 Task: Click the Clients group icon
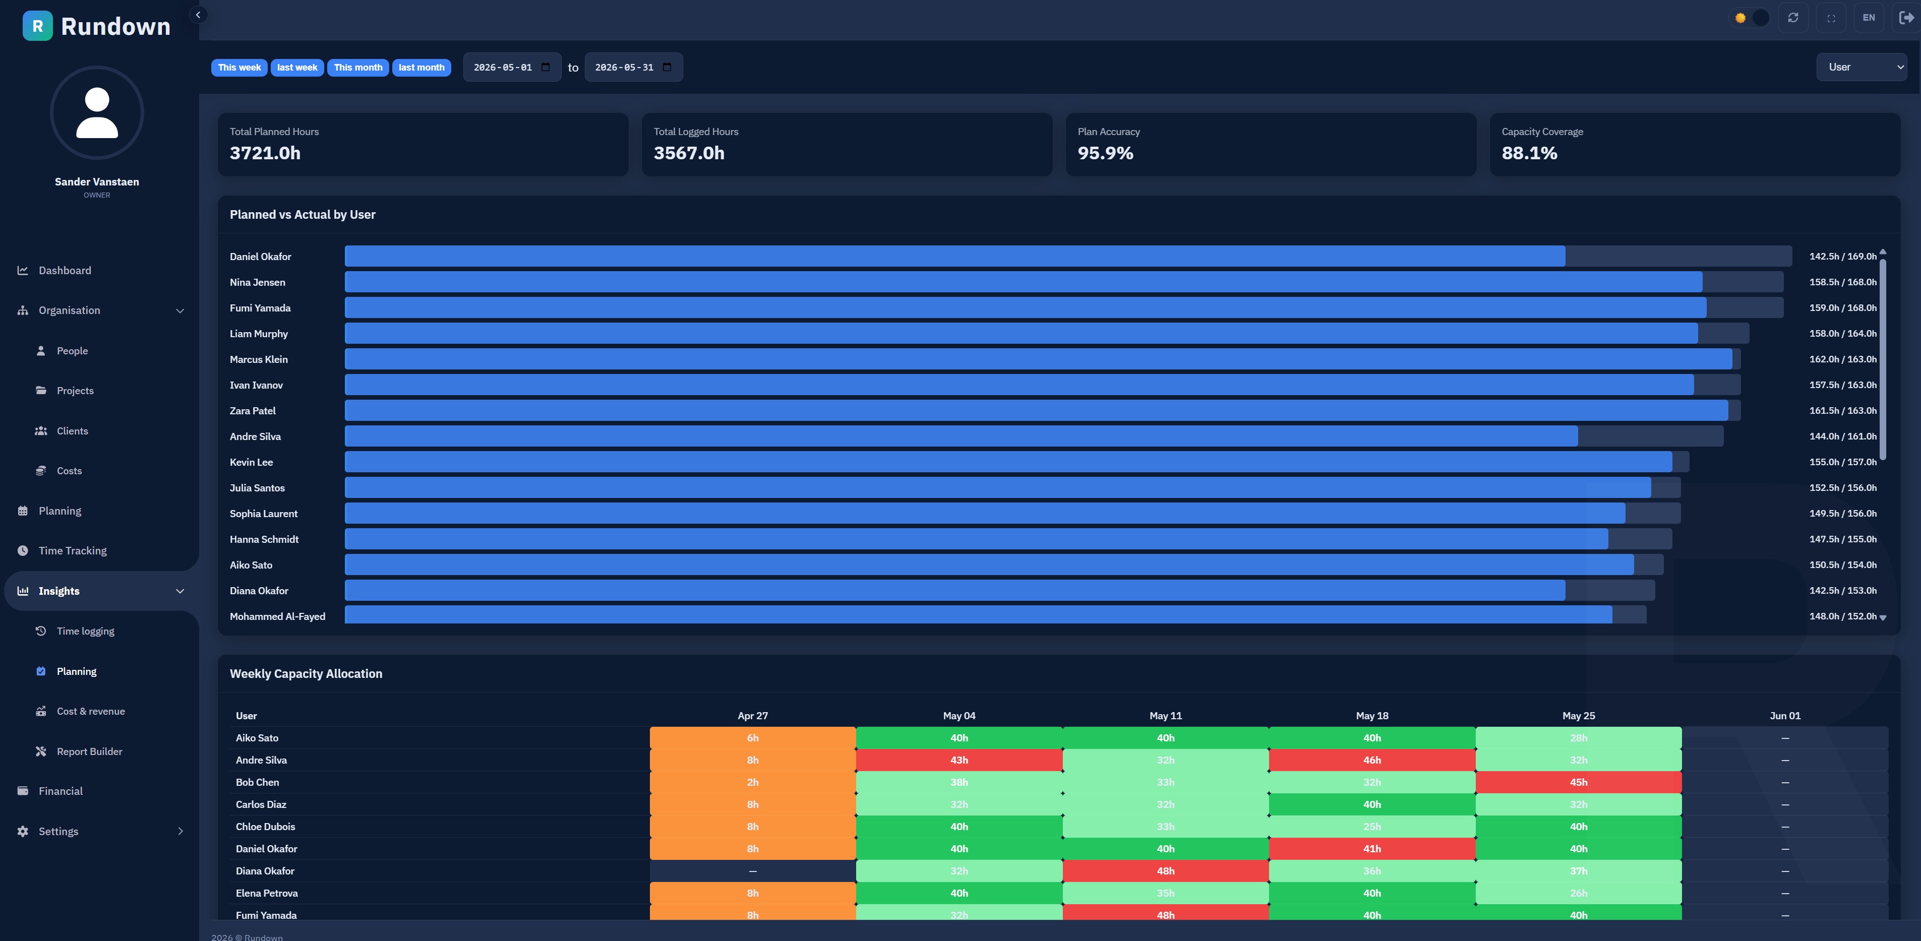point(41,431)
